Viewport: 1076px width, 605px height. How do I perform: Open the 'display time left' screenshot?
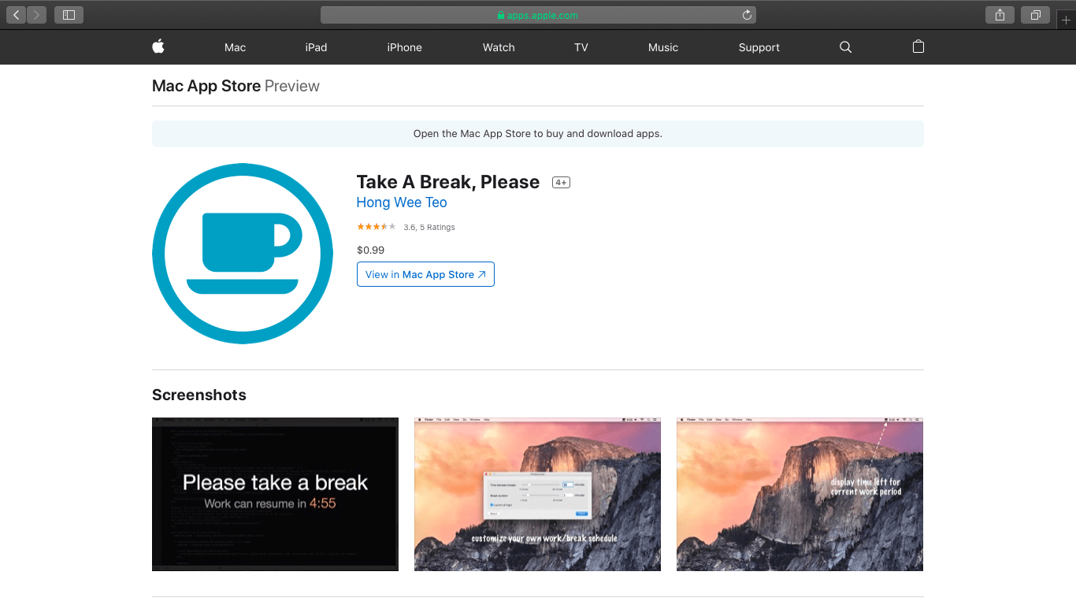[800, 494]
